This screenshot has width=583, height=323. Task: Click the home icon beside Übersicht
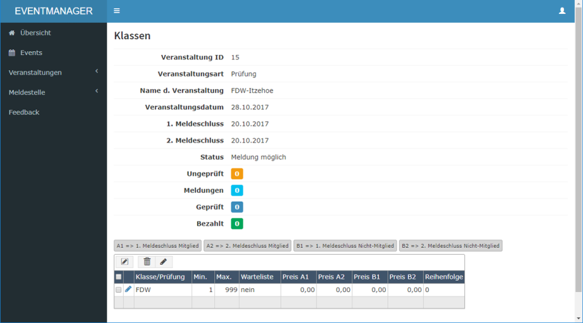(12, 33)
